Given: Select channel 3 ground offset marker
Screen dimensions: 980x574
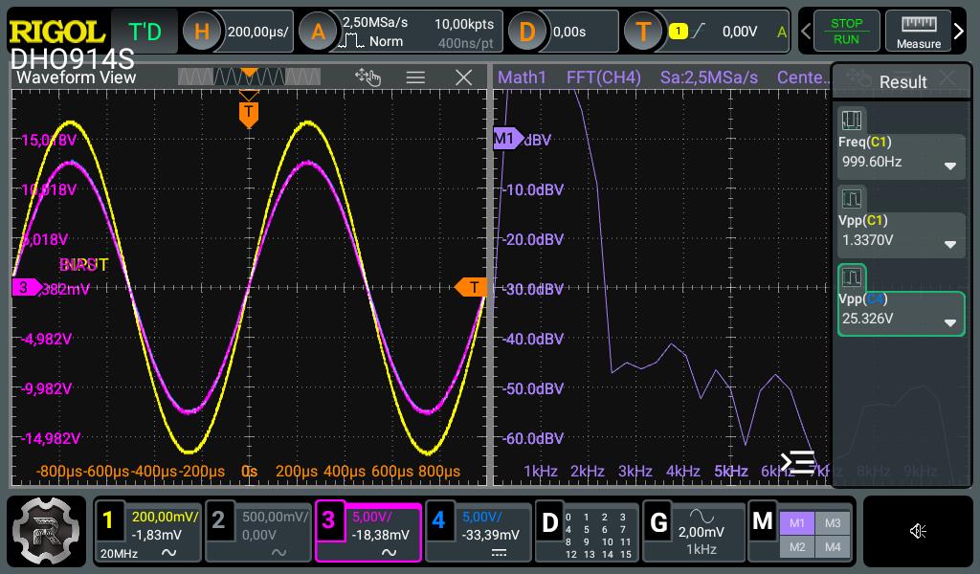Looking at the screenshot, I should (x=26, y=287).
